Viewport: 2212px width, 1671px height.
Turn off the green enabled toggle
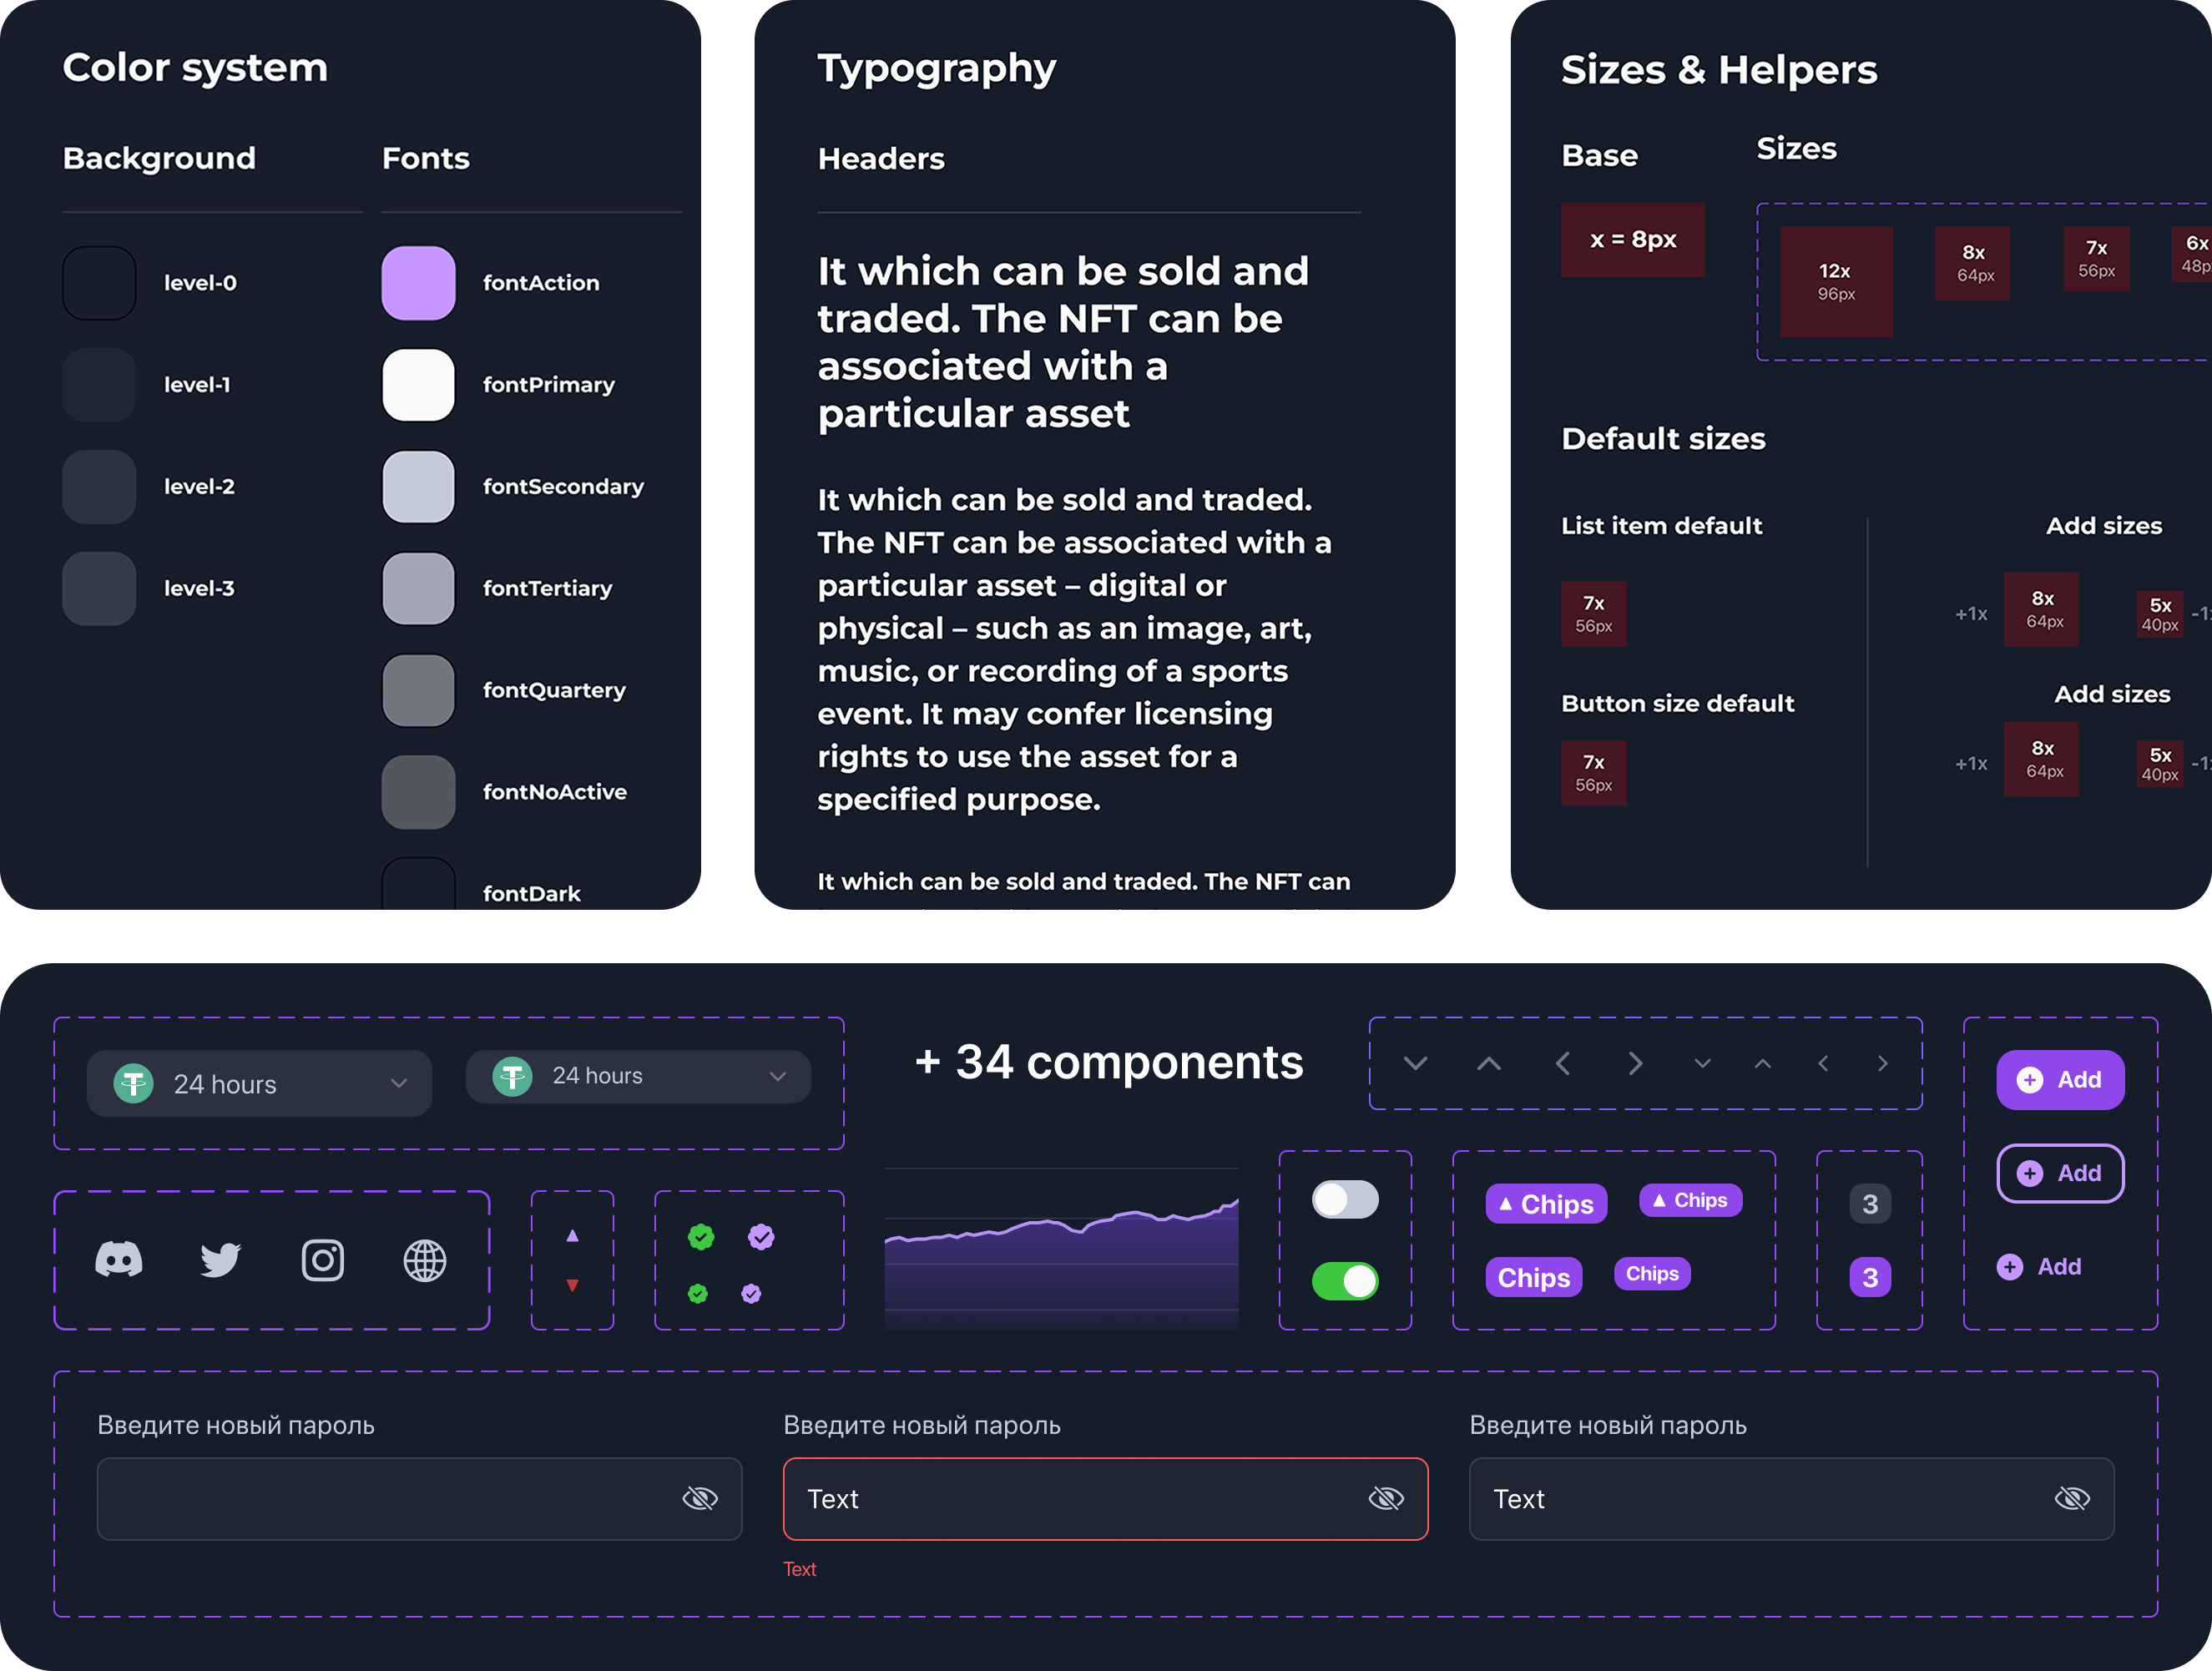point(1345,1281)
